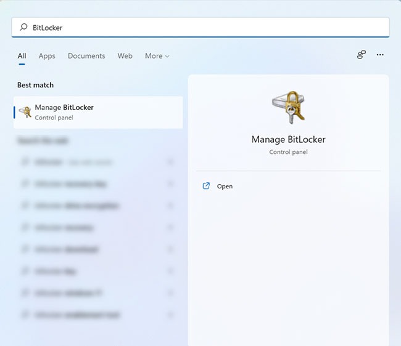Click the Best match heading
401x346 pixels.
[36, 85]
